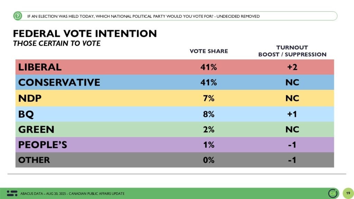Select the grey Other row label
This screenshot has height=199, width=354.
click(x=34, y=160)
